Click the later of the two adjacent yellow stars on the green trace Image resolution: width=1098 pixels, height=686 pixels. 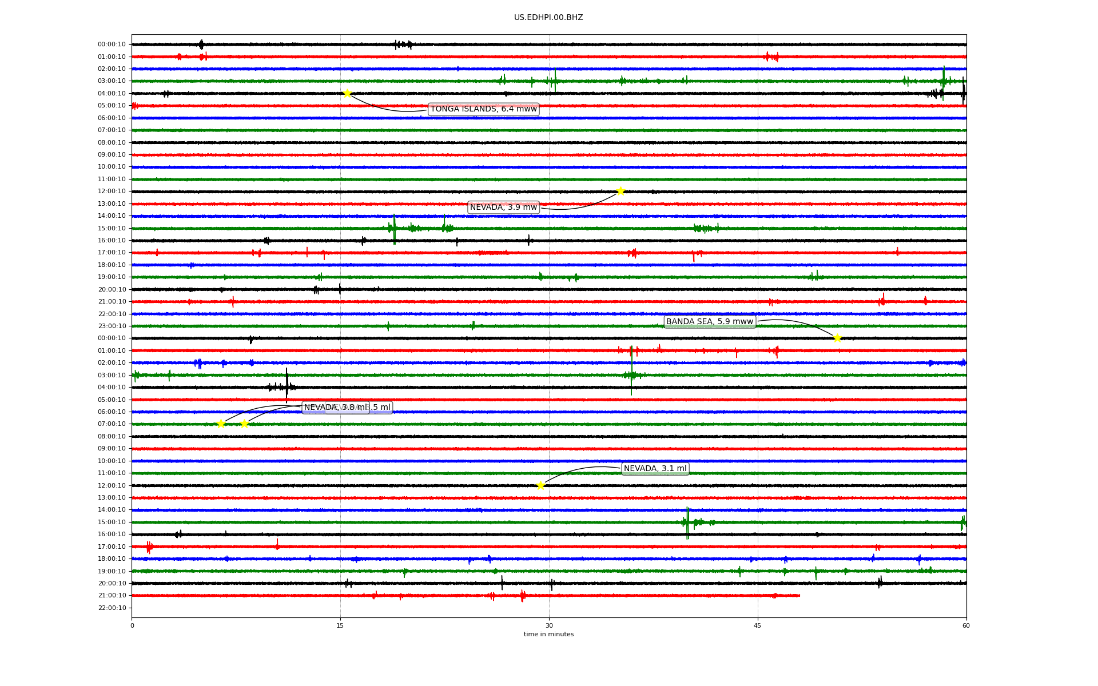tap(244, 424)
